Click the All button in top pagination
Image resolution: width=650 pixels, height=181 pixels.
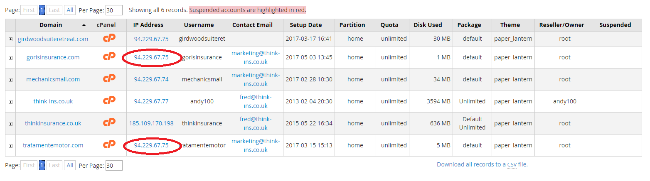point(70,10)
